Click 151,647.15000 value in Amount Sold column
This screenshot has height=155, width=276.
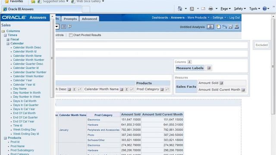(131, 120)
